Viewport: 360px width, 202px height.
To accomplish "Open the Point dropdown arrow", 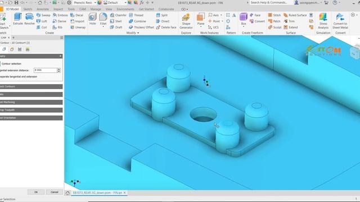I will click(222, 21).
